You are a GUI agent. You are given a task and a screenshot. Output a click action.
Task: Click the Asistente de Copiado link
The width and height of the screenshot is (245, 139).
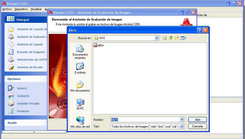click(30, 44)
